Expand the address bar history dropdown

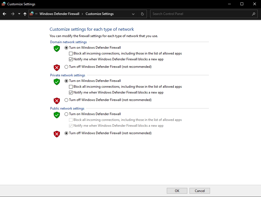(133, 14)
